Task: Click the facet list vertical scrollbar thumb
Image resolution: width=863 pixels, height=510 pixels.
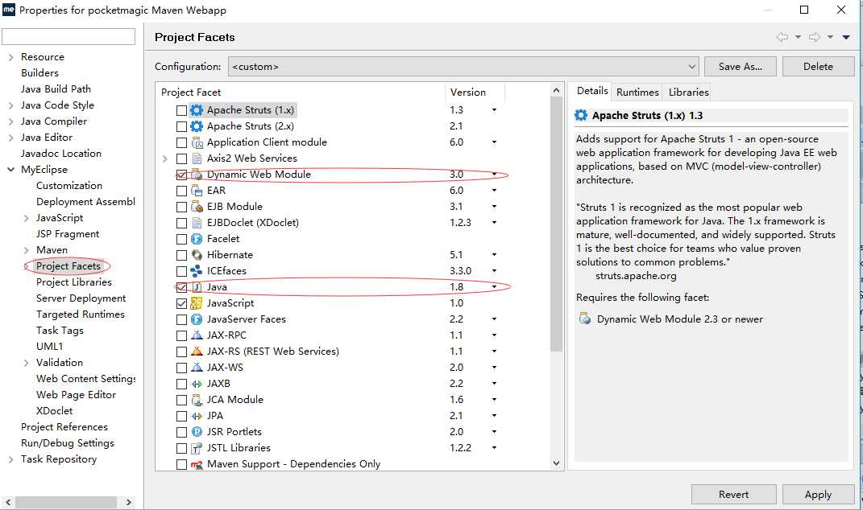Action: click(556, 224)
